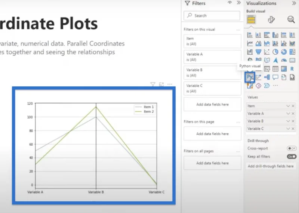Screen dimensions: 299x213
Task: Switch to the Format visual tab
Action: pyautogui.click(x=271, y=20)
